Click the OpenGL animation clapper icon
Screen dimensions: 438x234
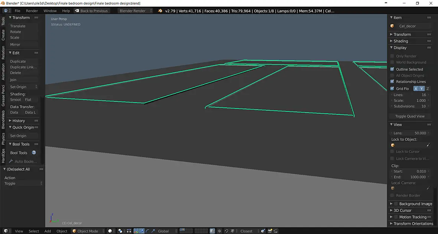276,231
